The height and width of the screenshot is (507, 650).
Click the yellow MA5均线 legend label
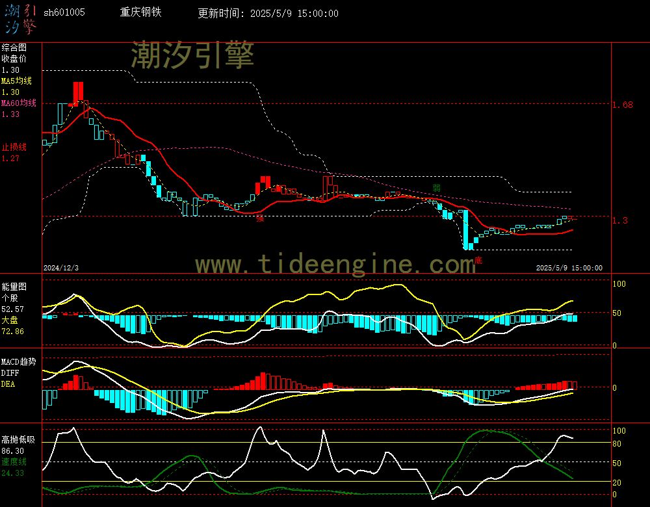click(x=17, y=81)
